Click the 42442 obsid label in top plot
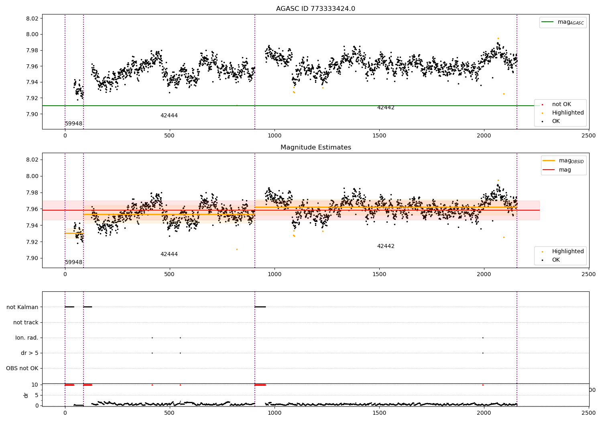Screen dimensions: 602x422 coord(386,108)
